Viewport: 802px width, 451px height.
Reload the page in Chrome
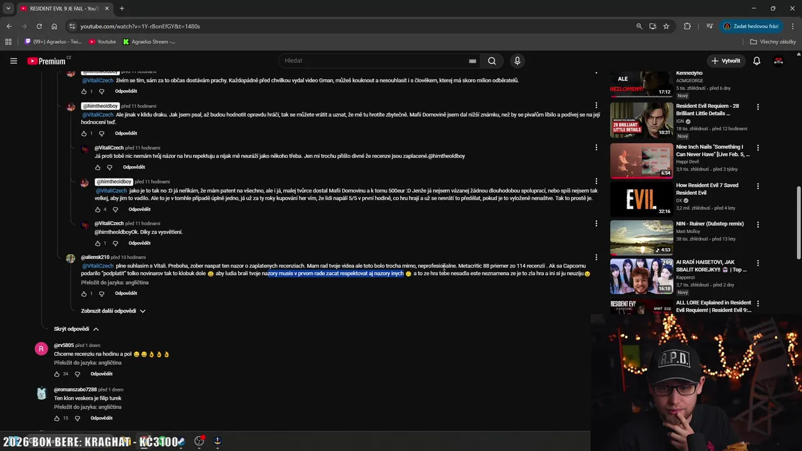click(39, 26)
